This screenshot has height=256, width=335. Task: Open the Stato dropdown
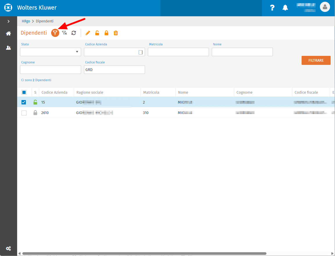click(x=51, y=52)
